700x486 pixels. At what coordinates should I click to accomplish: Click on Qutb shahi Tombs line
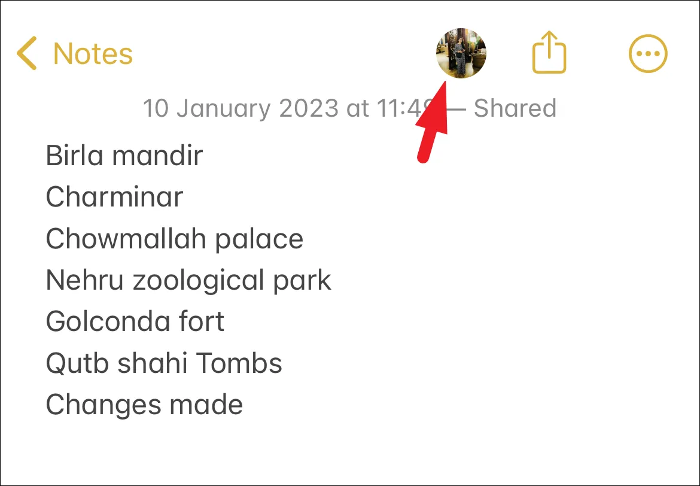pos(164,363)
